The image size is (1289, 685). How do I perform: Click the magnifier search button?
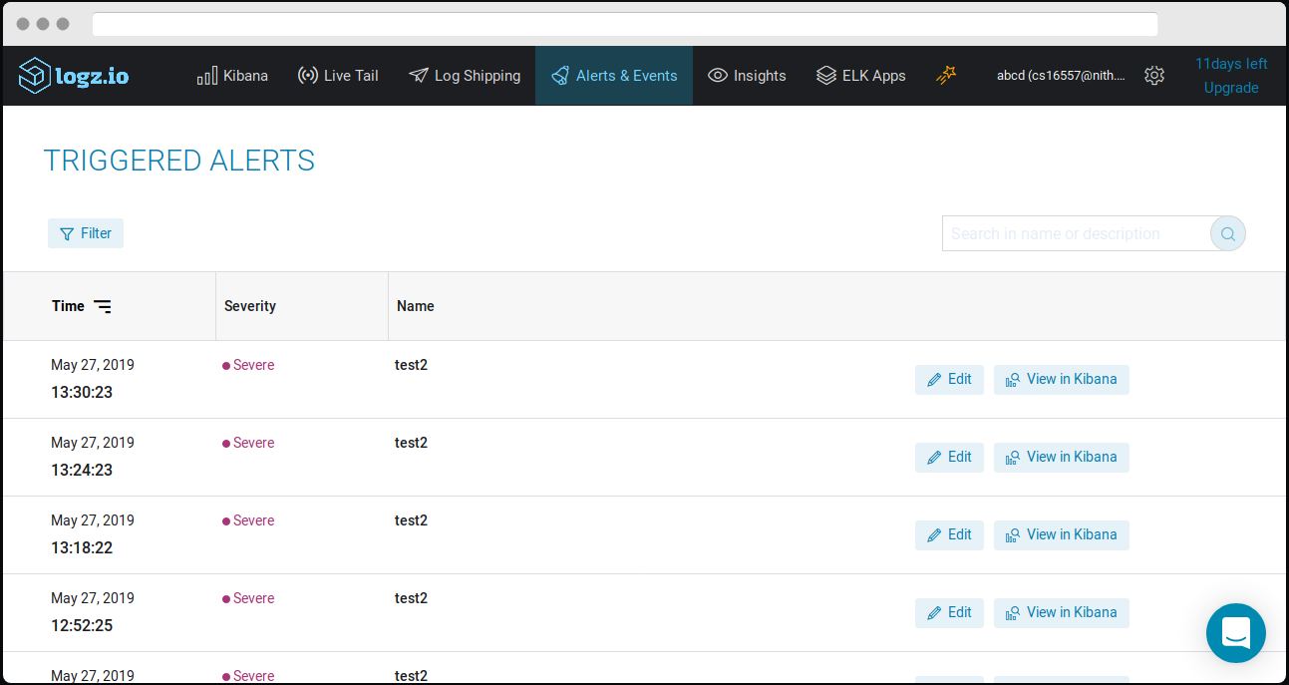tap(1228, 234)
